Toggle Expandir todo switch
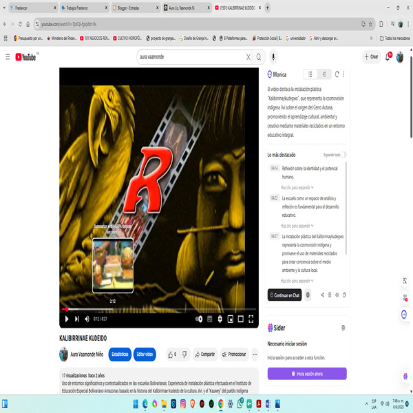This screenshot has width=413, height=413. [343, 155]
